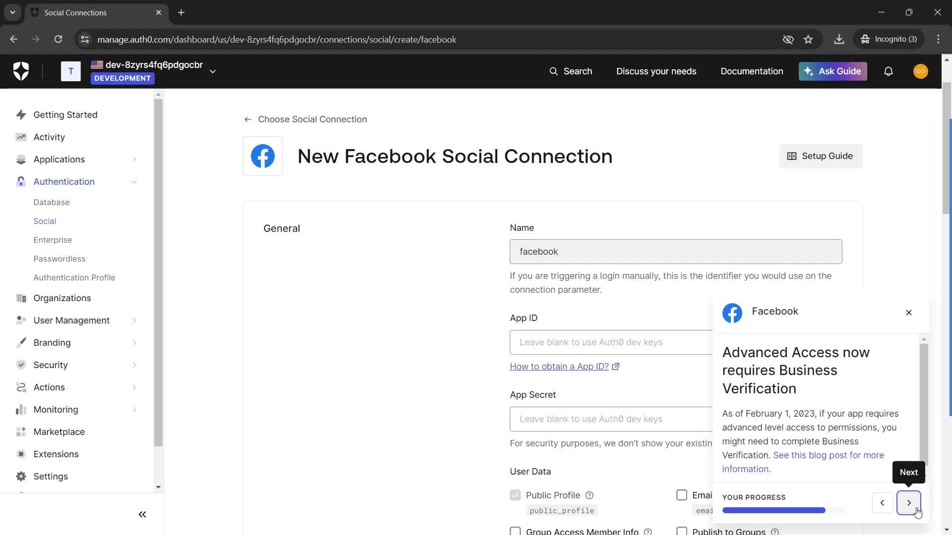Click Discuss your needs link
Screen dimensions: 952x535
click(656, 71)
